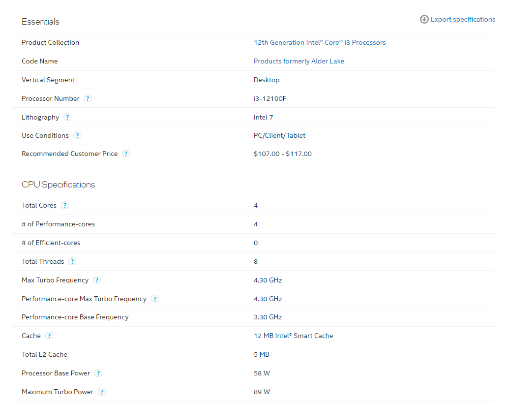The height and width of the screenshot is (403, 508).
Task: Open the Export specifications link
Action: tap(463, 20)
